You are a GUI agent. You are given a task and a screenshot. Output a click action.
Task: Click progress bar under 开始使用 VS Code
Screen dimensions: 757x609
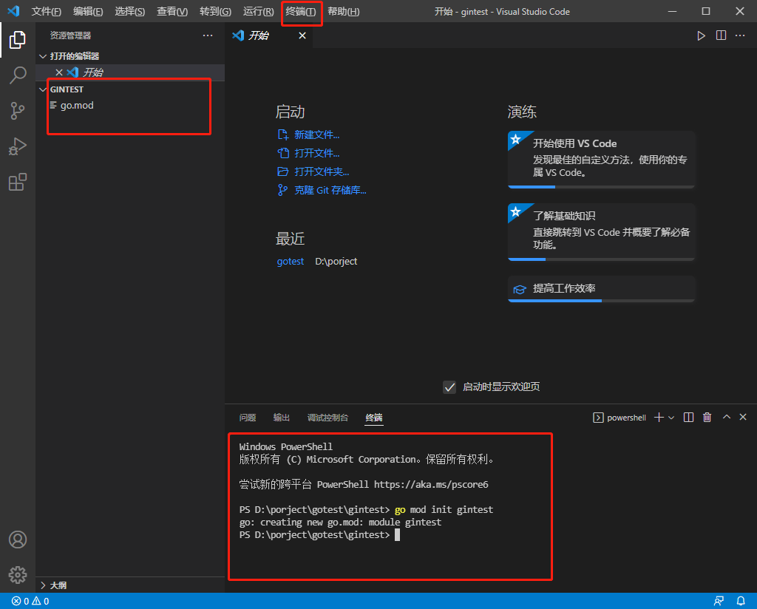click(x=601, y=187)
